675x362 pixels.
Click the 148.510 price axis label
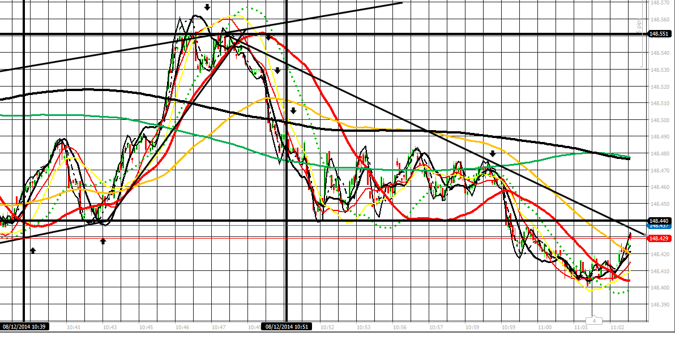pyautogui.click(x=660, y=104)
